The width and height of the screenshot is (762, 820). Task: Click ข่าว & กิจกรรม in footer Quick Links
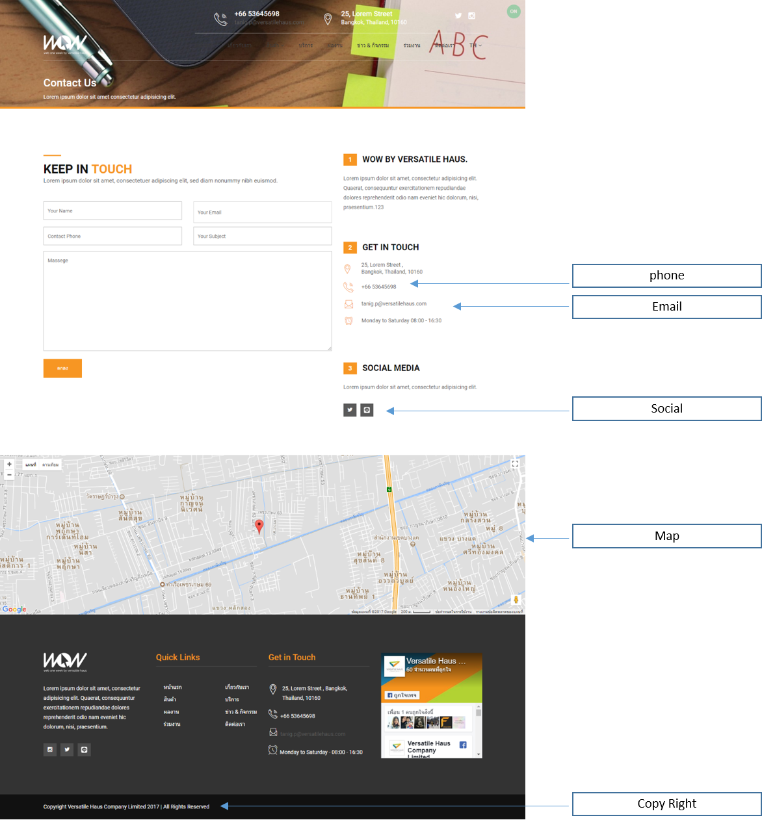tap(241, 711)
